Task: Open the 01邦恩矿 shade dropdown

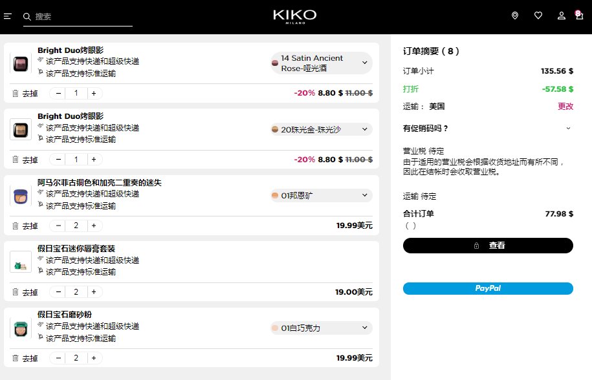Action: pyautogui.click(x=322, y=195)
